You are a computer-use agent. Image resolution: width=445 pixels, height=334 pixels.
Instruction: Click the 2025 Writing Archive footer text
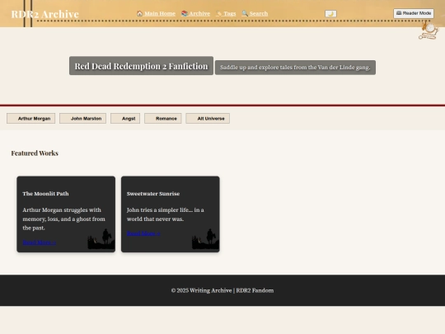(222, 290)
